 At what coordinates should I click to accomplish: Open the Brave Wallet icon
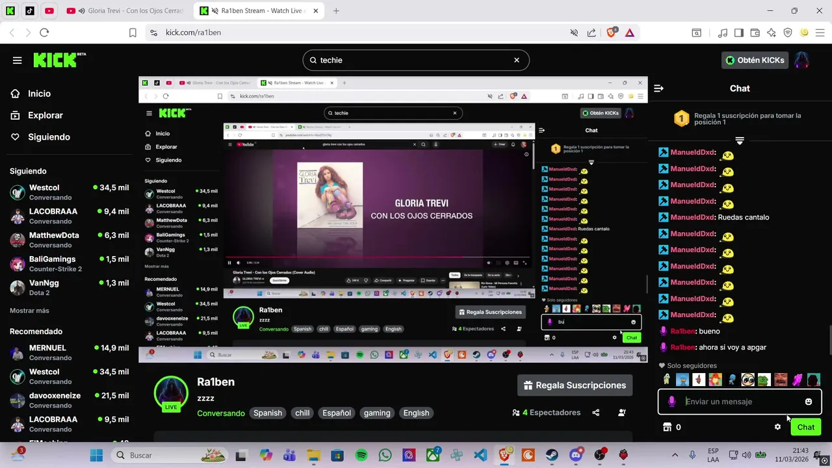click(755, 32)
